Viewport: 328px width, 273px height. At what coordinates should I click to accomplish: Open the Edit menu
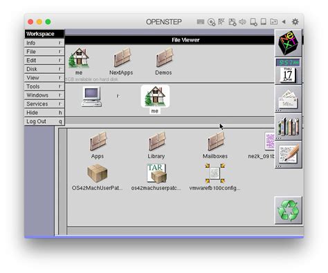point(44,61)
